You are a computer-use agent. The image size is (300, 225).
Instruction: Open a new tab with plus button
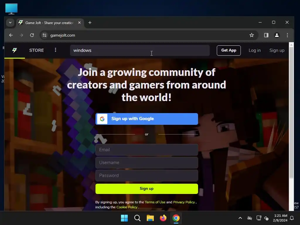(90, 23)
